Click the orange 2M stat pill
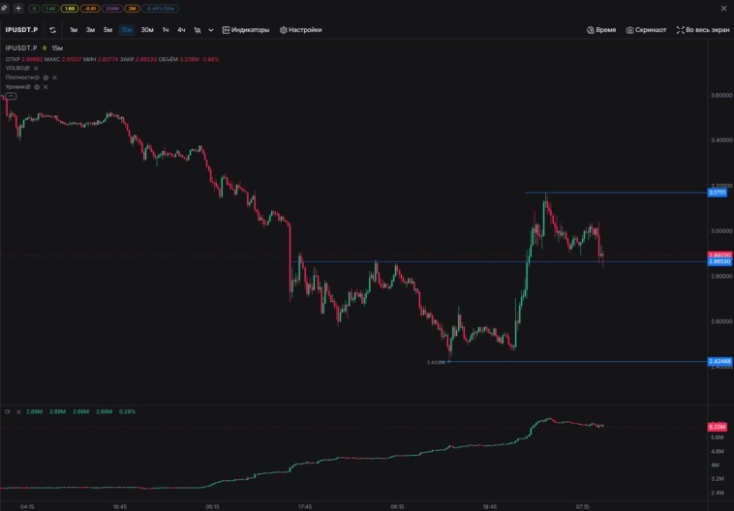The height and width of the screenshot is (511, 734). tap(132, 9)
